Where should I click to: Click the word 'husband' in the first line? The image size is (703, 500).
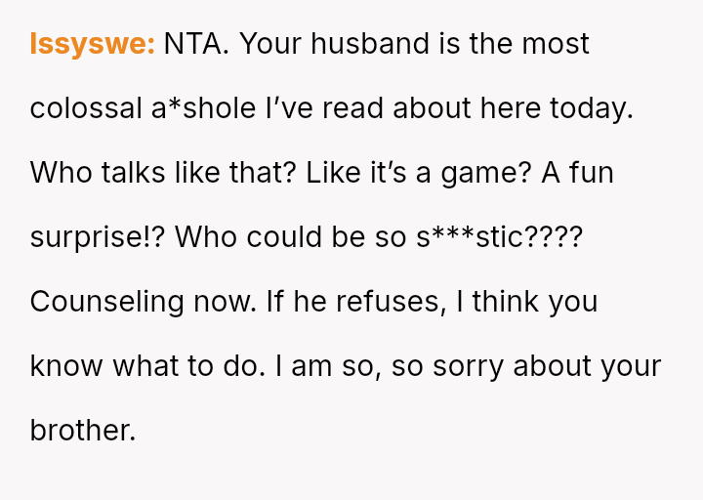click(371, 44)
